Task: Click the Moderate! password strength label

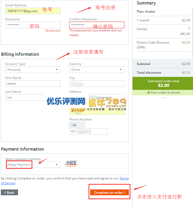Action: point(53,31)
